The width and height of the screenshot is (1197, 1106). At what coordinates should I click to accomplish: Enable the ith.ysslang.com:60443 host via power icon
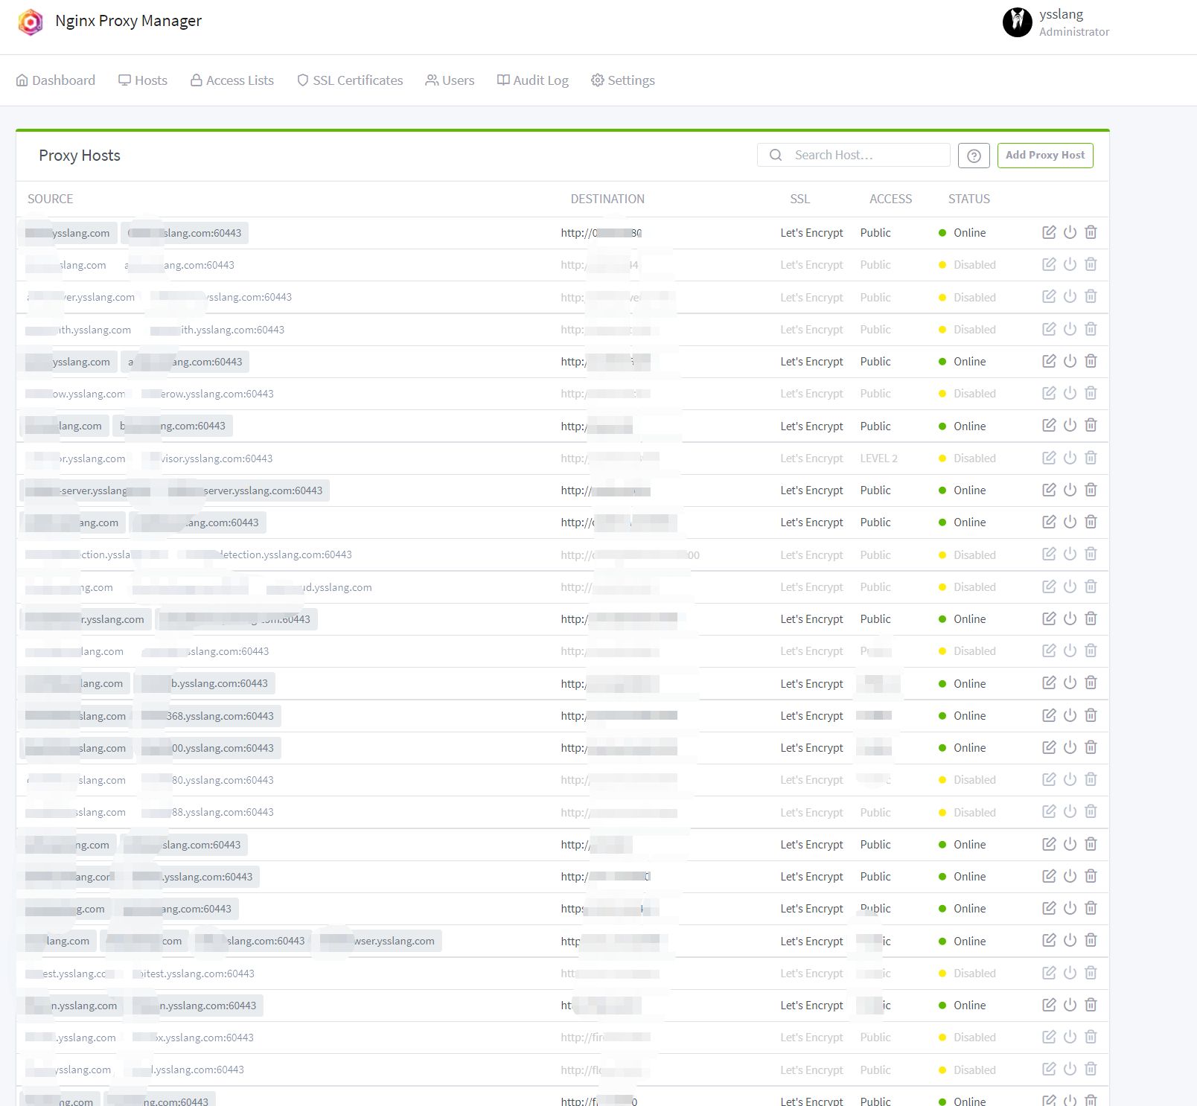(x=1070, y=329)
